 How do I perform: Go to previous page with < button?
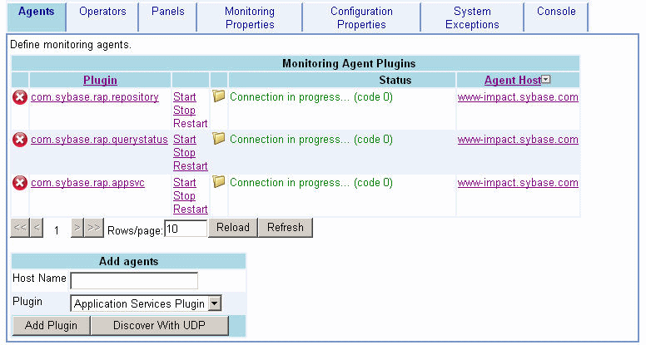pos(37,228)
